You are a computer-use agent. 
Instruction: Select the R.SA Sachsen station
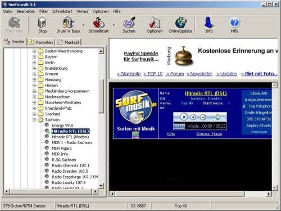(x=64, y=160)
